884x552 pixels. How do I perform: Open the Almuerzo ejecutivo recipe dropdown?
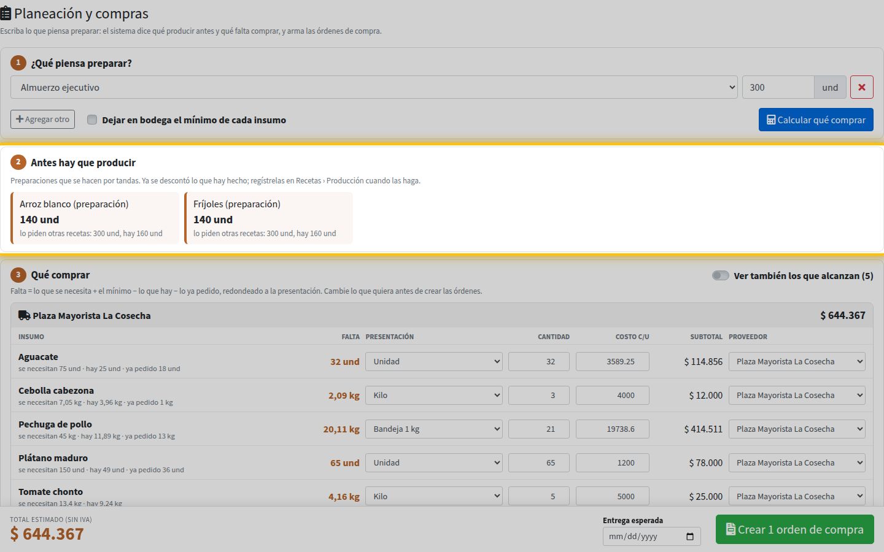tap(374, 87)
